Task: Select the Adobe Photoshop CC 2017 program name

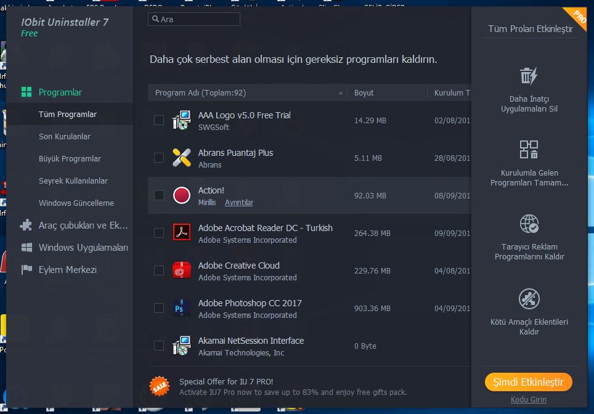Action: [x=250, y=303]
